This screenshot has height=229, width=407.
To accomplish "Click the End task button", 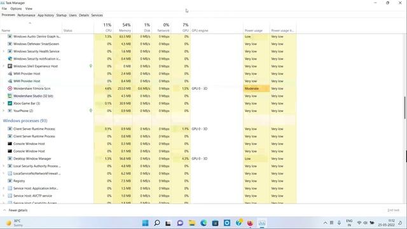I will point(393,210).
